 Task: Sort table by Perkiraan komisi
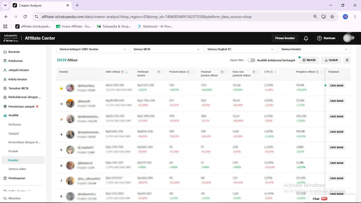163,72
